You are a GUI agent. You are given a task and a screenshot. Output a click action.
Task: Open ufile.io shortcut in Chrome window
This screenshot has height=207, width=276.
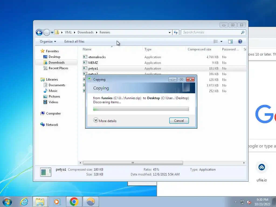point(261,172)
